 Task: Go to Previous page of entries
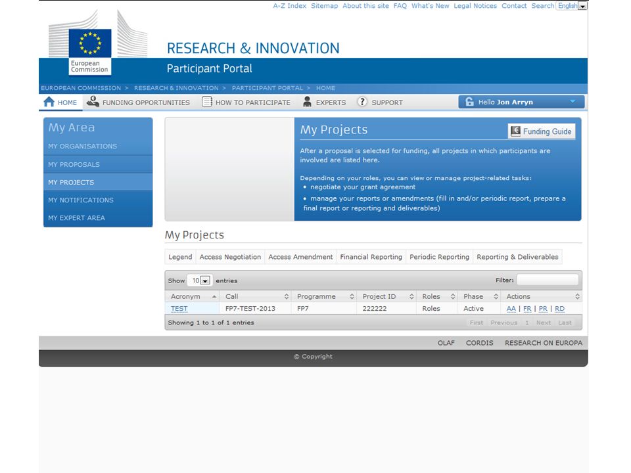point(504,323)
